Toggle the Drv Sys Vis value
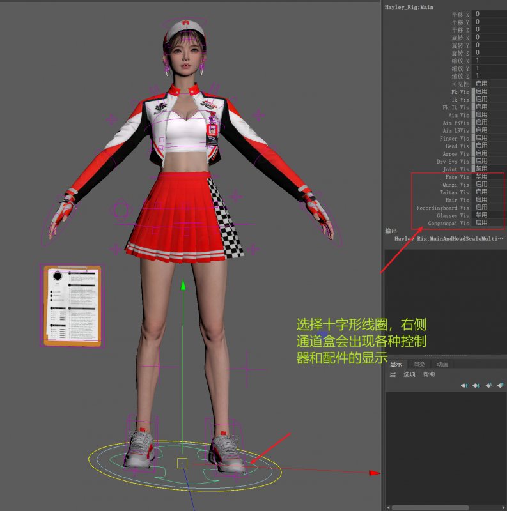 point(489,161)
